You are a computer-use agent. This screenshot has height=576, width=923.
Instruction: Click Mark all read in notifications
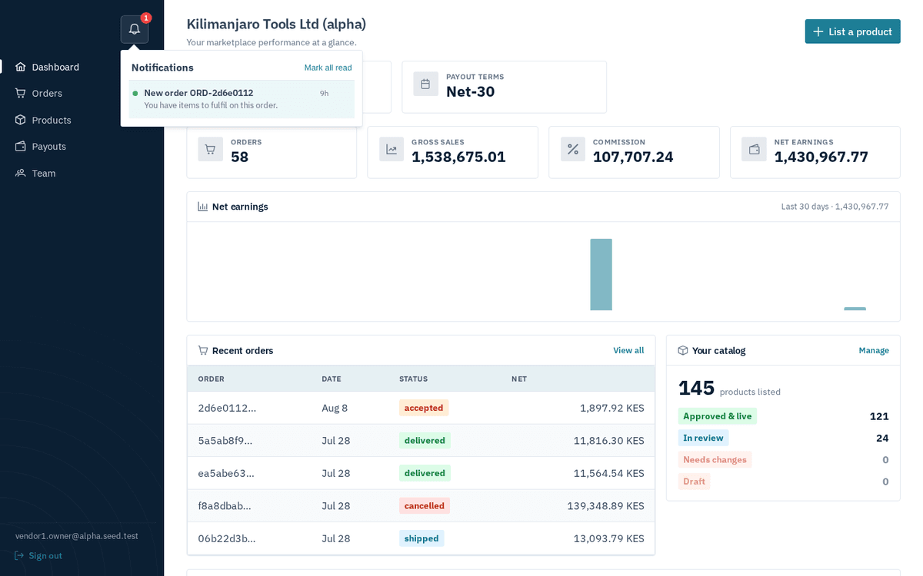point(328,68)
